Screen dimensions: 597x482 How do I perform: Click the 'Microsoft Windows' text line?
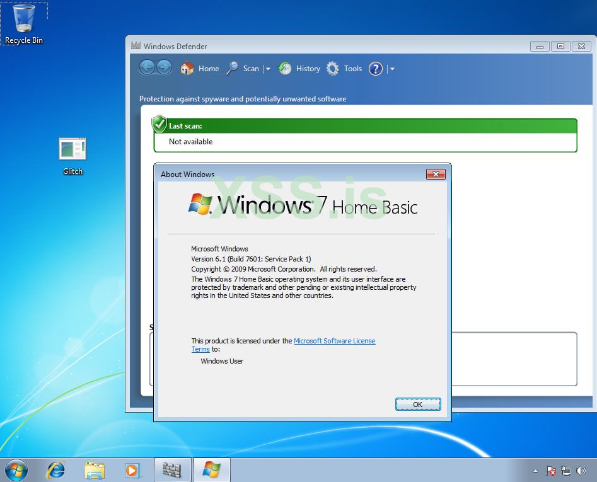tap(219, 249)
